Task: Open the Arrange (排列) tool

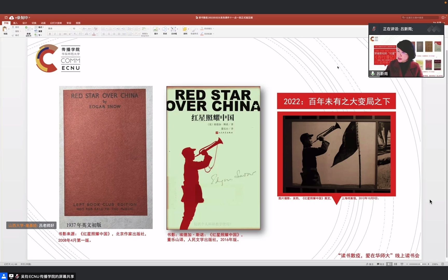Action: click(x=185, y=29)
